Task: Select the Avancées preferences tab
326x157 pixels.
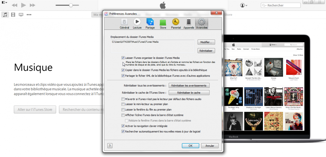Action: [x=202, y=24]
